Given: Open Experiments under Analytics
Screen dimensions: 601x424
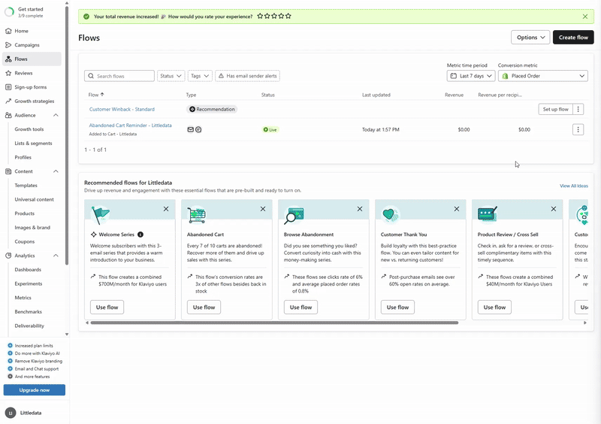Looking at the screenshot, I should (29, 283).
